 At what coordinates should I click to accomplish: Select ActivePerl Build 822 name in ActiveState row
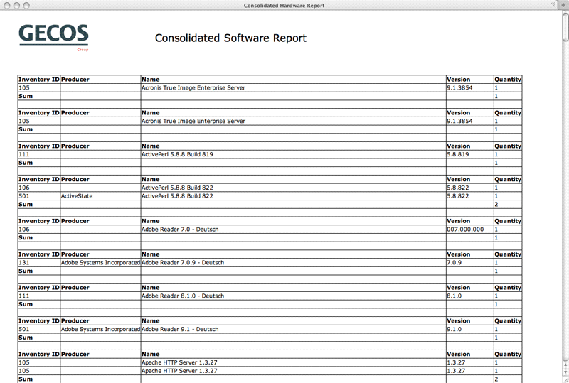tap(177, 196)
